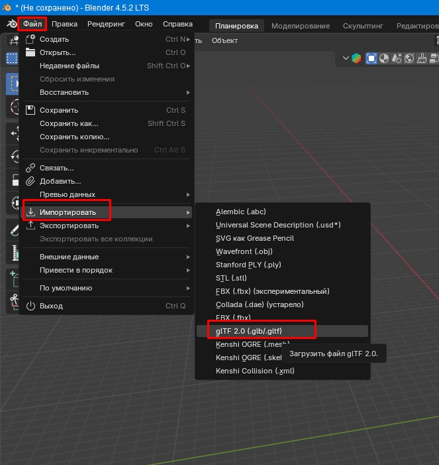Choose Universal Scene Description (.usd*) import

[x=283, y=225]
